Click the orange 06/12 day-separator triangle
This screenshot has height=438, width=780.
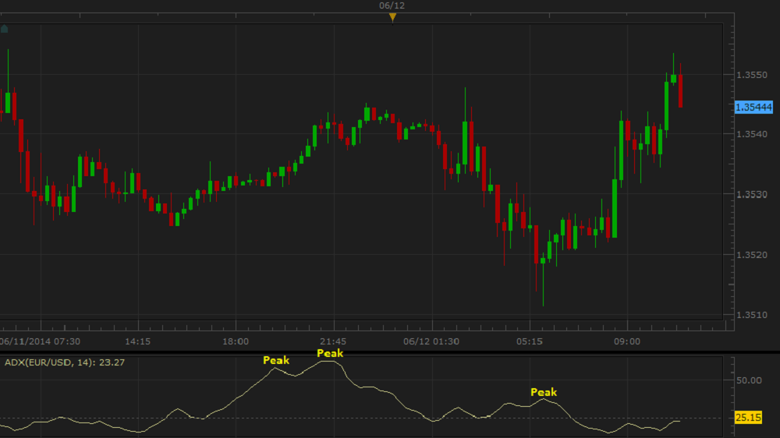tap(392, 17)
